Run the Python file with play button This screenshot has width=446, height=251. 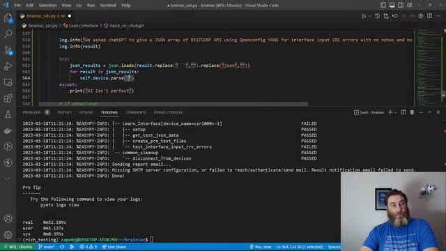click(x=364, y=16)
